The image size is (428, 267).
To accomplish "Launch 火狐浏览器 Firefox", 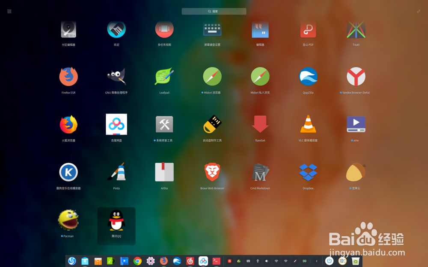I will [68, 124].
